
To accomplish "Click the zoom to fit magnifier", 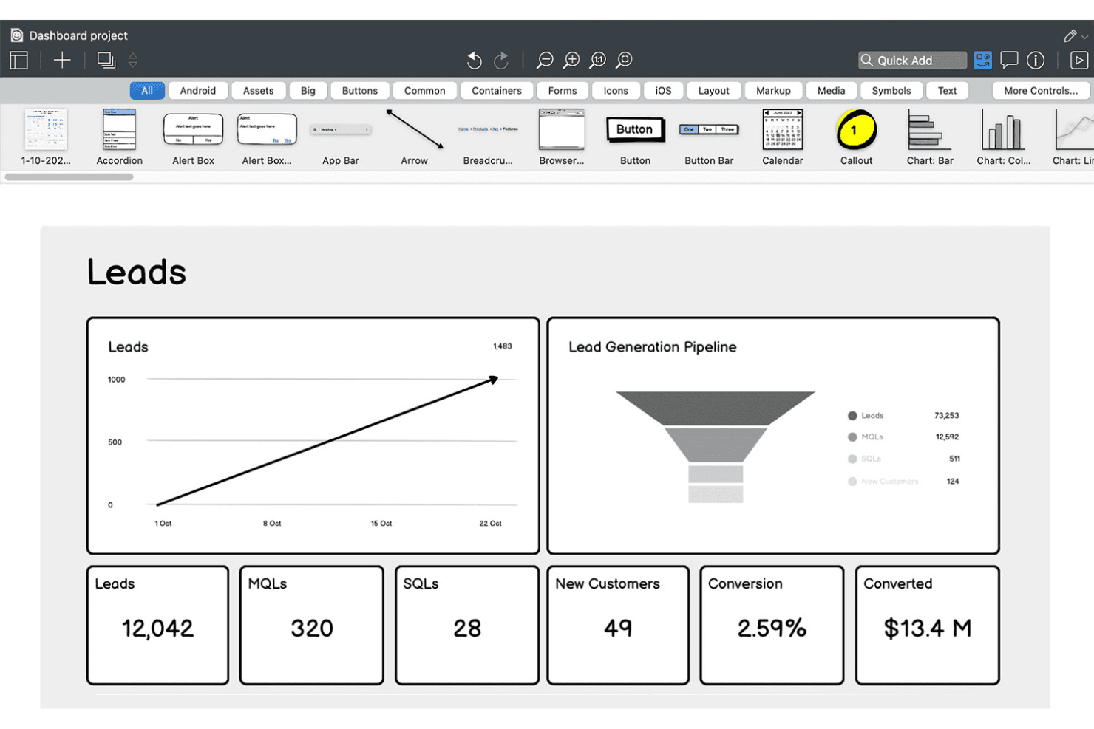I will pos(625,61).
